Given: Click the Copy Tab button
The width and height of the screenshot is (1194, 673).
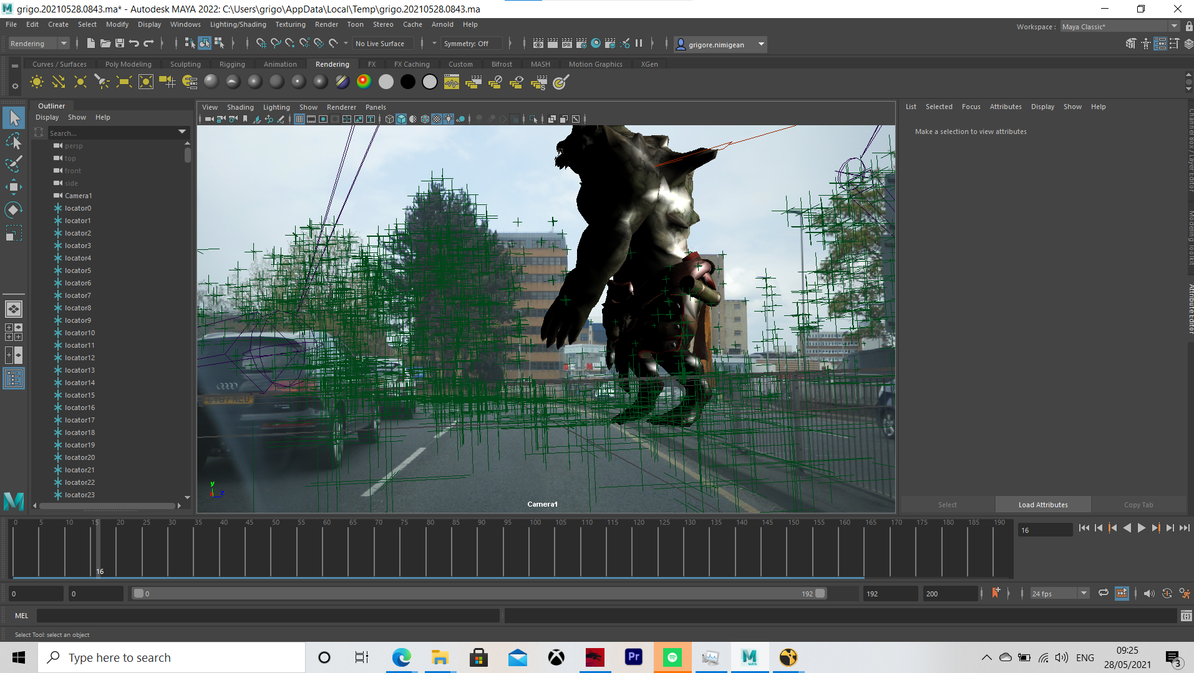Looking at the screenshot, I should (x=1138, y=505).
